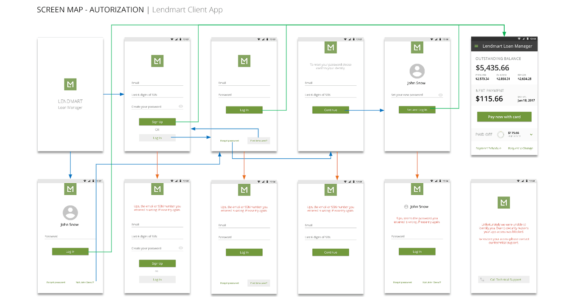Viewport: 572px width, 297px height.
Task: Click the SCREEN MAP - AUTORIZATION page title
Action: click(90, 10)
